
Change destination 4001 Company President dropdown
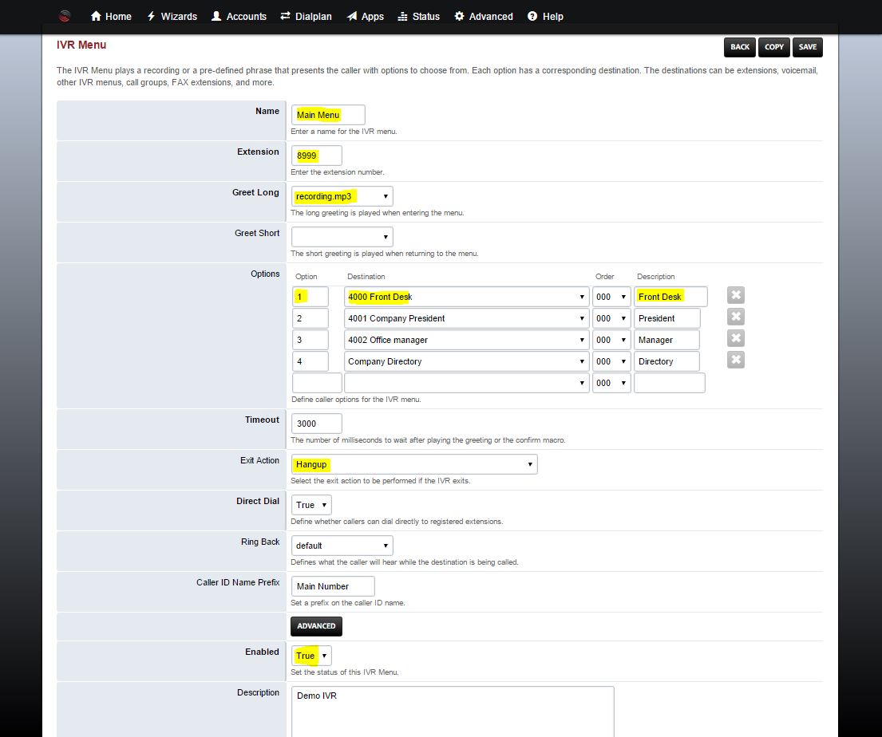tap(466, 318)
